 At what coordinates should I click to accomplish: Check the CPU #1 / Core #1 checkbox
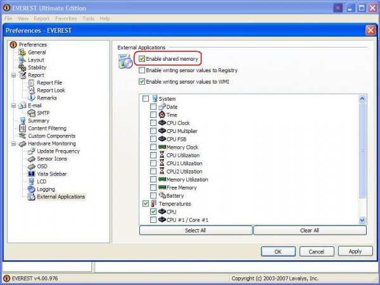tap(153, 220)
